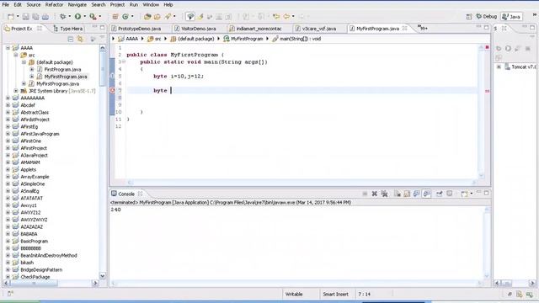
Task: Expand the Tomcat v7 server node
Action: [x=499, y=66]
